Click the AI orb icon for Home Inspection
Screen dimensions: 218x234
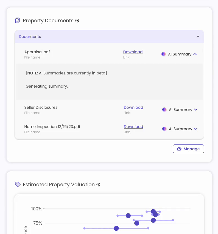(164, 129)
